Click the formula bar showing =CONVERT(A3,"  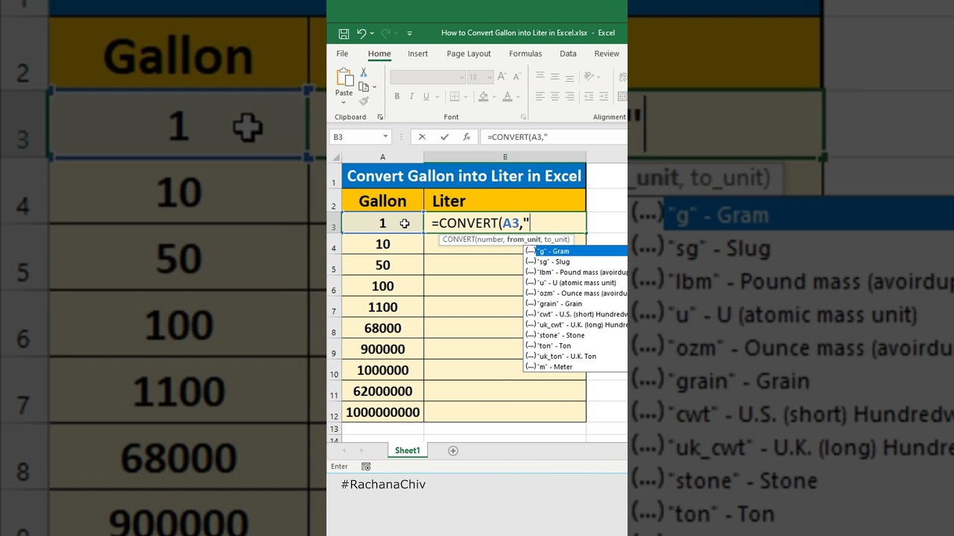coord(554,137)
